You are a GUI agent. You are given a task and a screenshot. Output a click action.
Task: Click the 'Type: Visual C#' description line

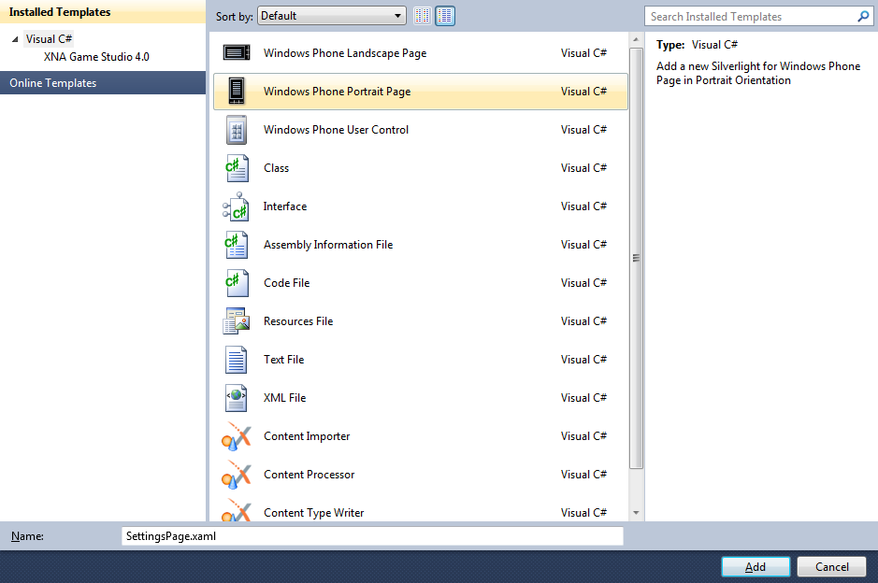(x=698, y=45)
